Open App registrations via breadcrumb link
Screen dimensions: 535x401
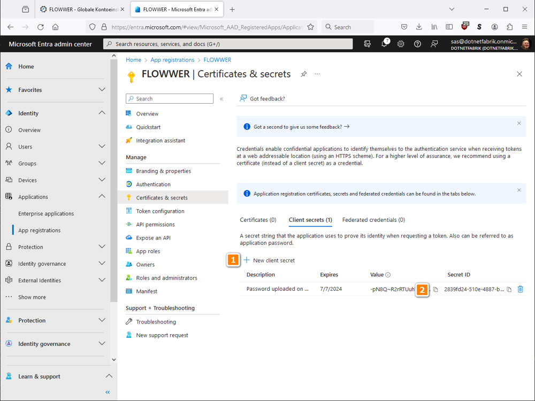pyautogui.click(x=172, y=60)
